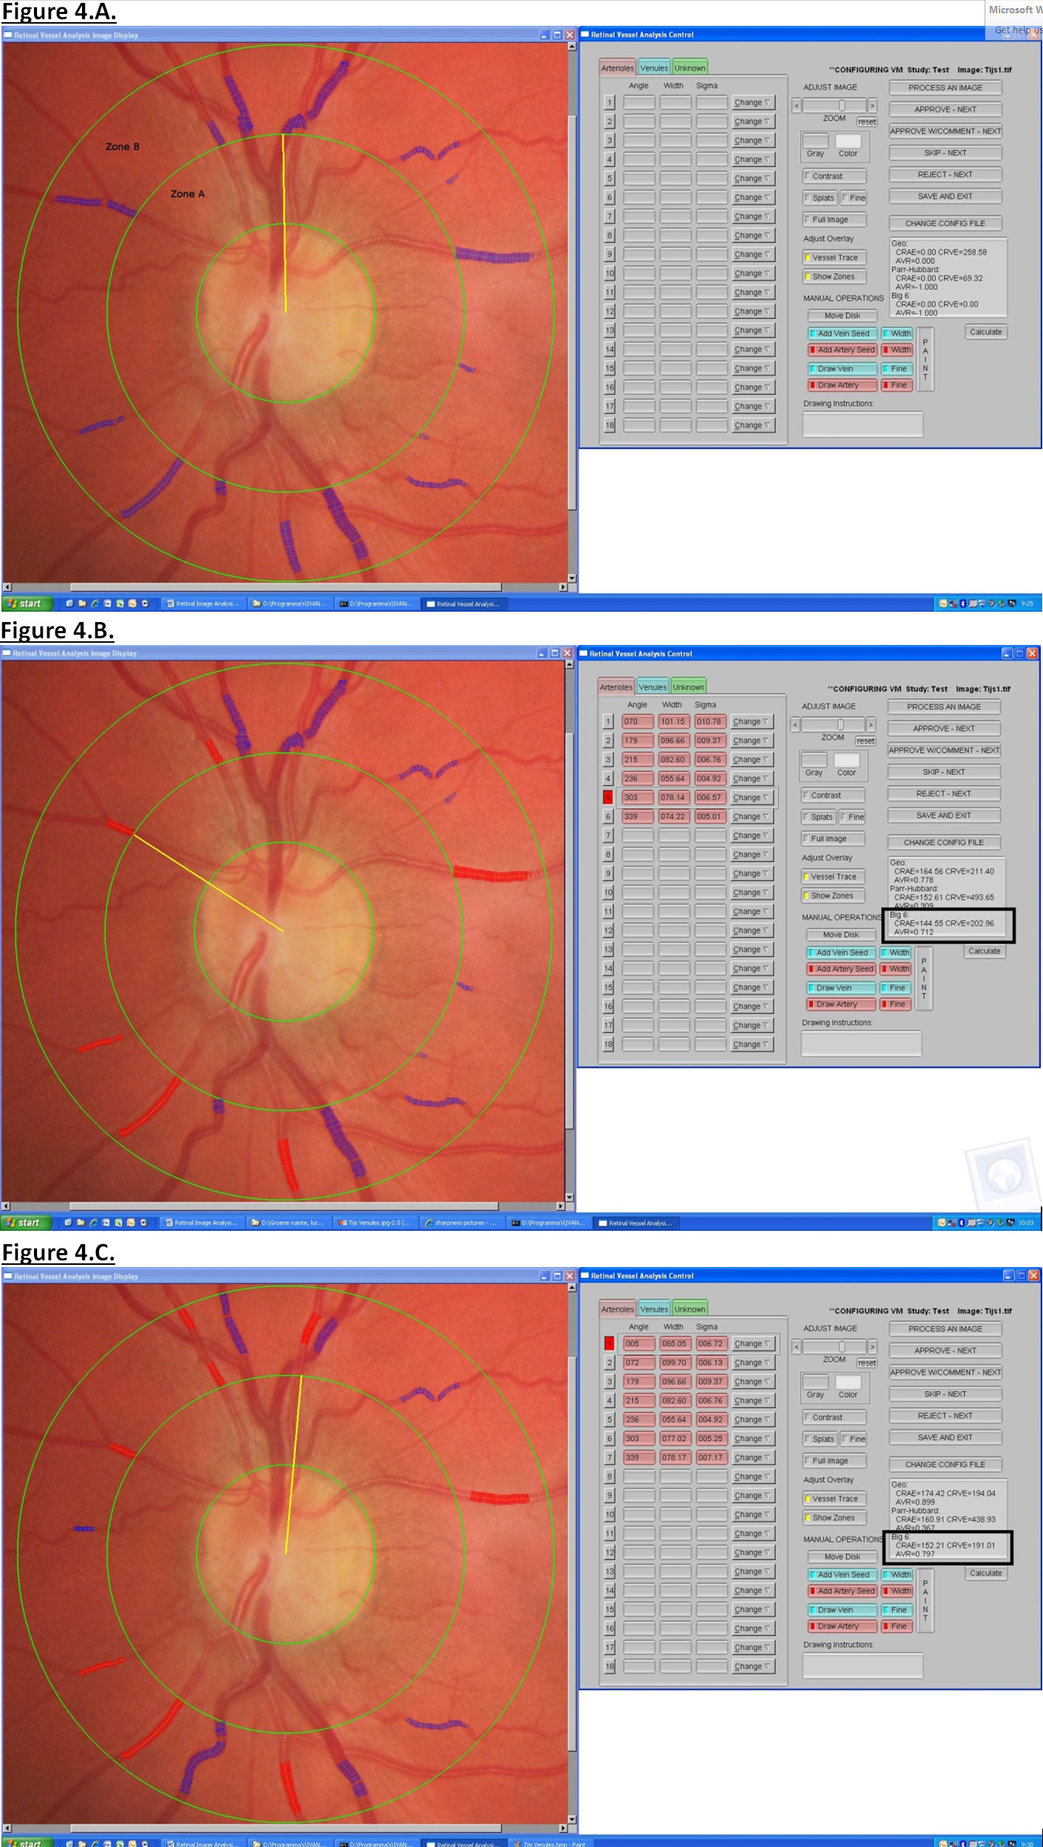Click Sigma field showing 006.72 in Figure 4.C
1043x1847 pixels.
(711, 1344)
